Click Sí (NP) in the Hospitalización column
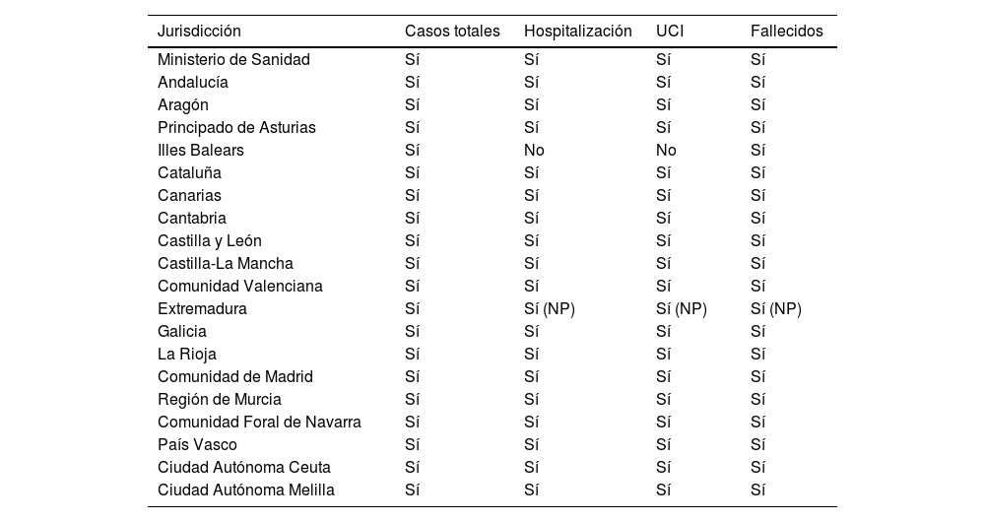The width and height of the screenshot is (985, 522). click(550, 308)
